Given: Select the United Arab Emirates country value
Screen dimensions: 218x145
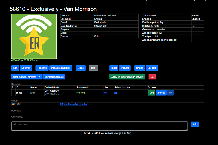Looking at the screenshot, I should 105,15.
